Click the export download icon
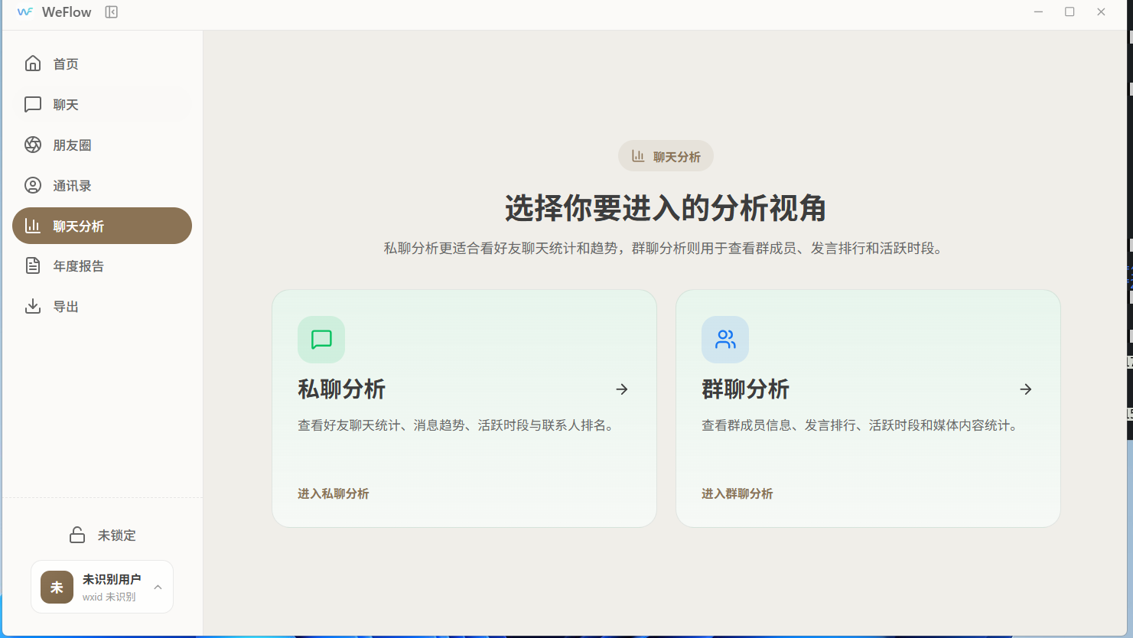The image size is (1133, 638). (33, 306)
